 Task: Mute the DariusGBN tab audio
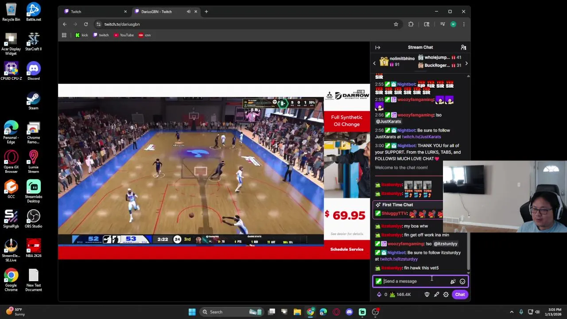[x=189, y=12]
